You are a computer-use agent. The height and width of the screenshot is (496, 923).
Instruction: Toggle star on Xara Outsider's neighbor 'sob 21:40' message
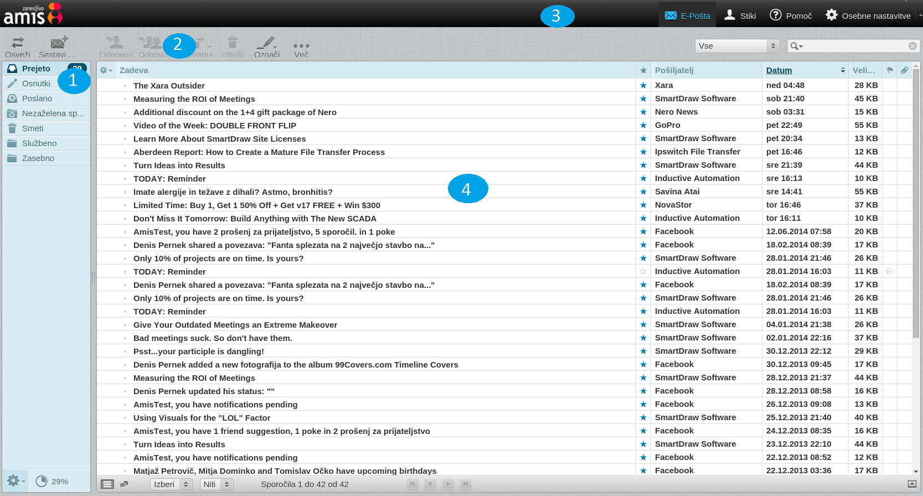(x=643, y=99)
